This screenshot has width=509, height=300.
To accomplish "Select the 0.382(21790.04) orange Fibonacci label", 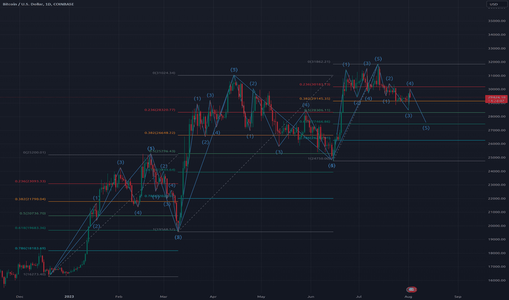I will (x=31, y=199).
